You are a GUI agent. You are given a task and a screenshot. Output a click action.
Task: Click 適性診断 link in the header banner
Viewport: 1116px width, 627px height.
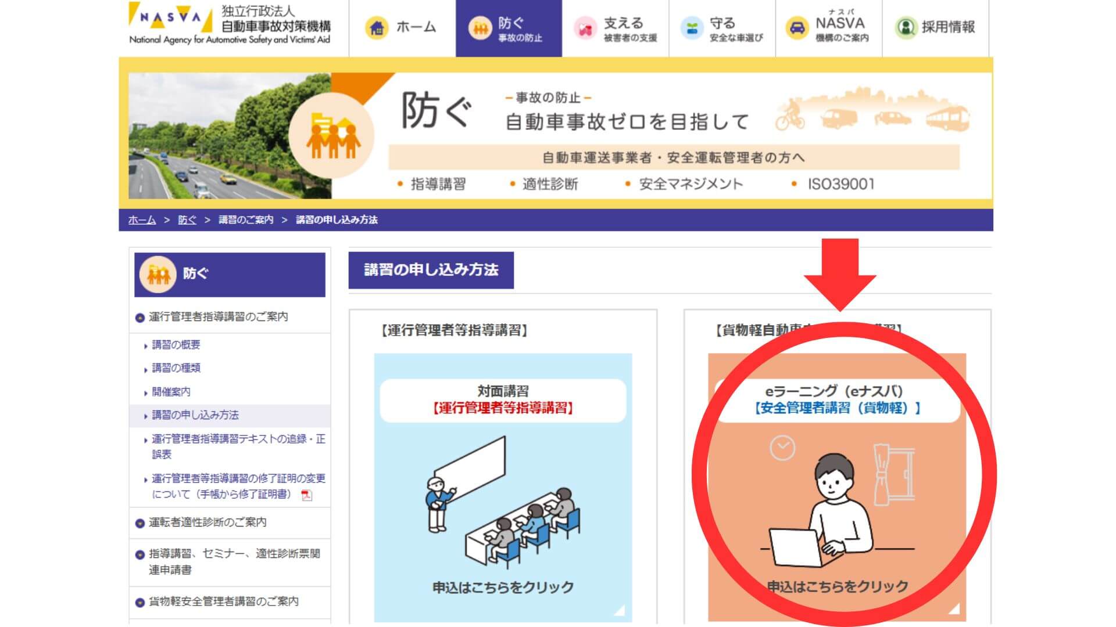pyautogui.click(x=550, y=184)
